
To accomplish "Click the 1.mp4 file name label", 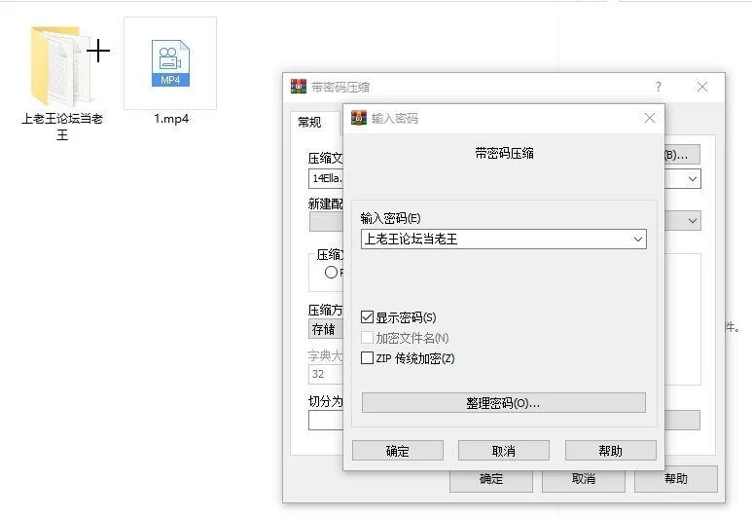I will (171, 119).
